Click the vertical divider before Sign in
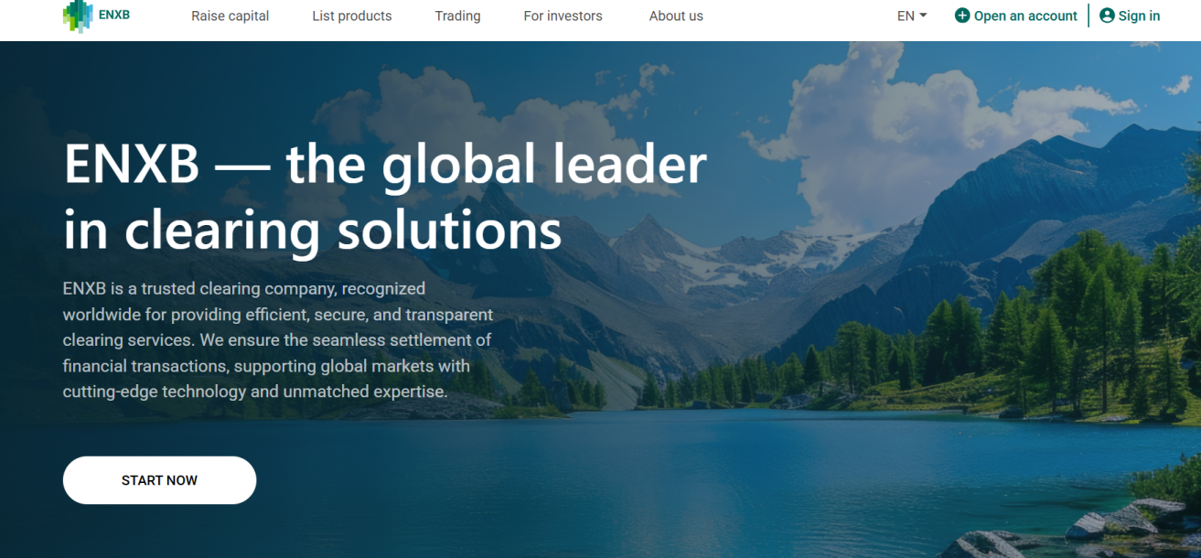Screen dimensions: 1201x558 pos(1088,16)
